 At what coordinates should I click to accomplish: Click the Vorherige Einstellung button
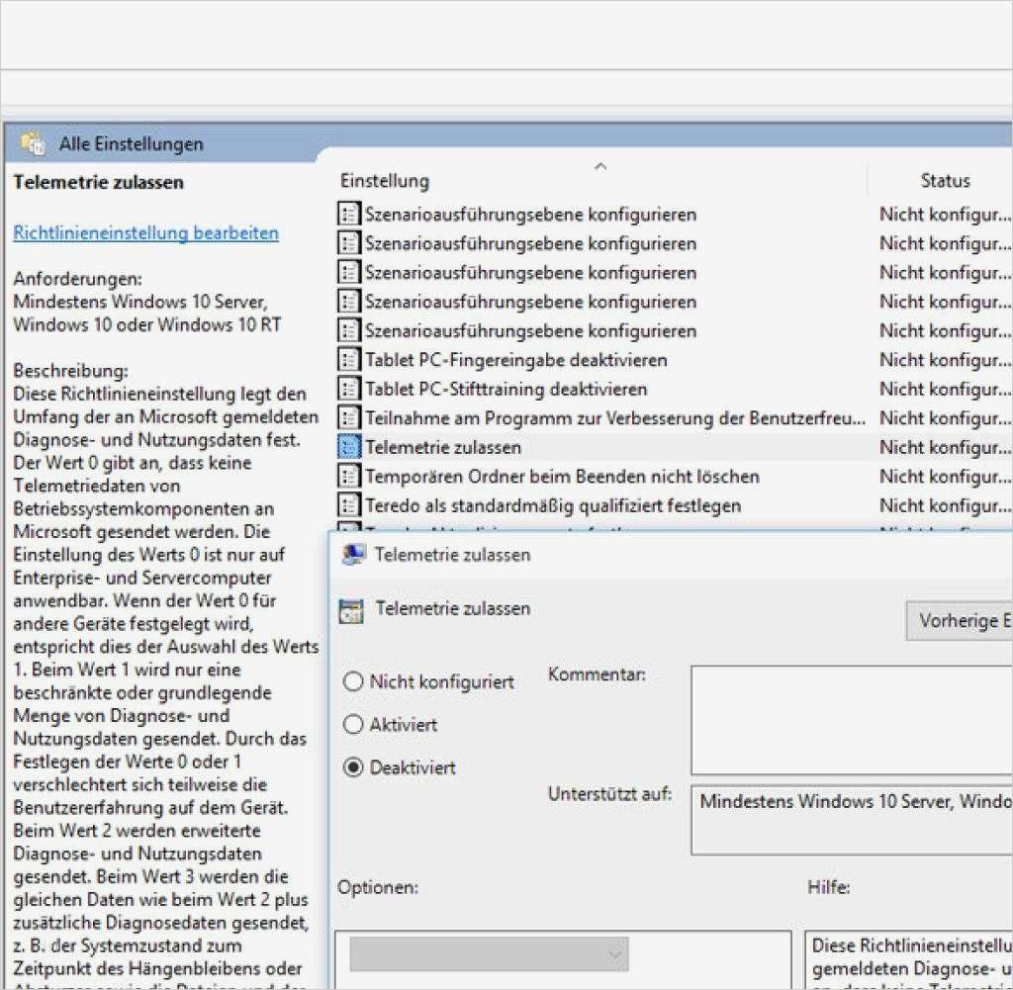coord(965,620)
